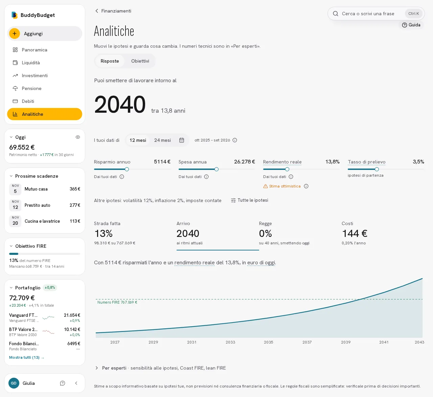433x397 pixels.
Task: Click the search field Cerca o scrivi
Action: 376,14
